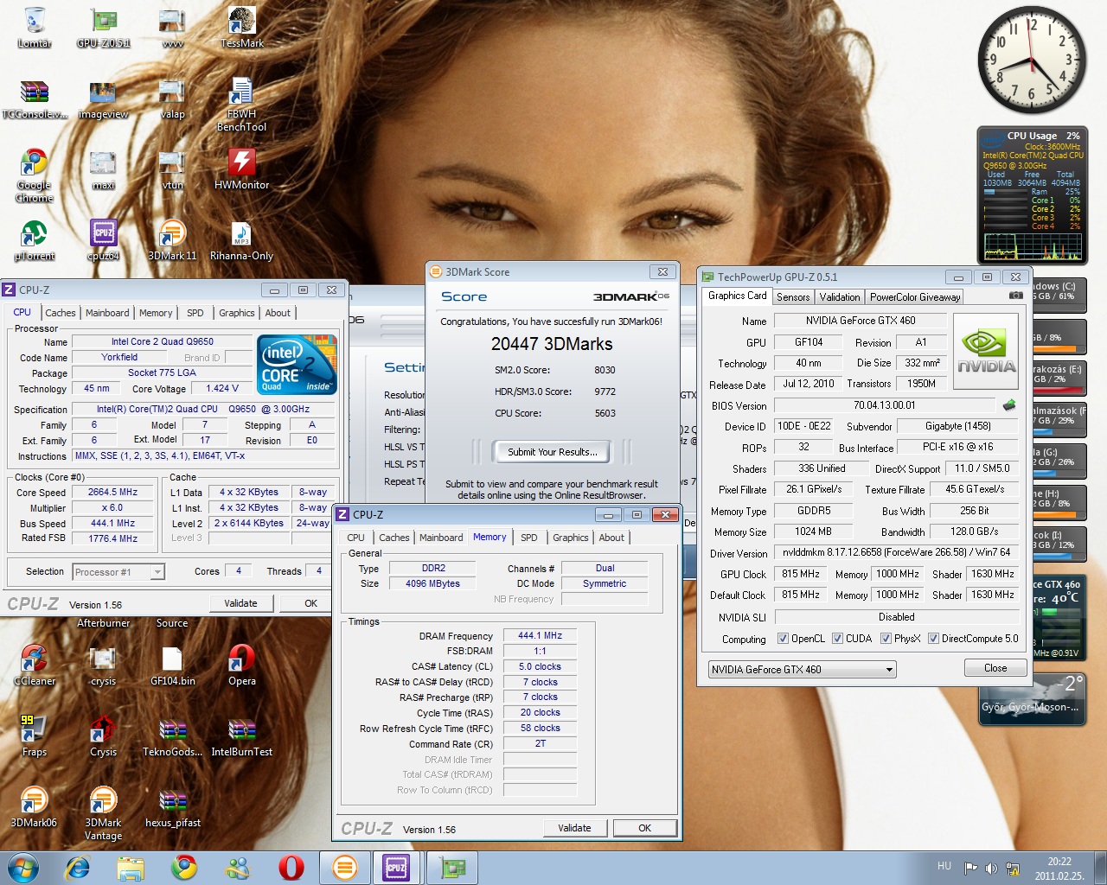This screenshot has width=1107, height=885.
Task: Click the Submit Your Results button
Action: 552,452
